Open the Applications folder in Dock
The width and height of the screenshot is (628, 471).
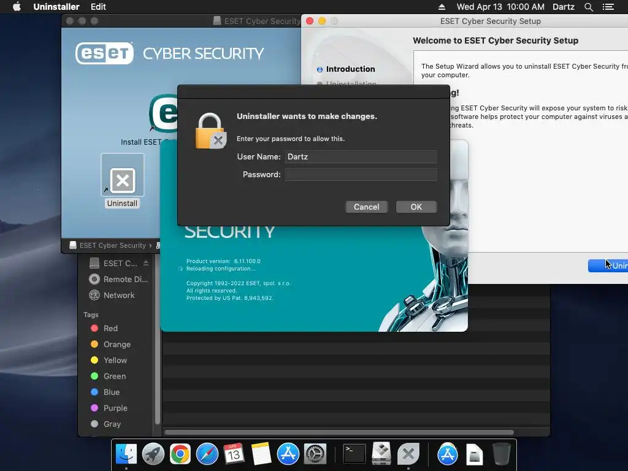pos(447,454)
